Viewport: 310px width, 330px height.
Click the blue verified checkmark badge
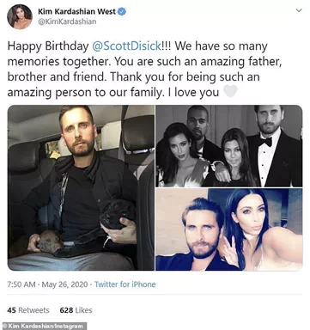click(123, 12)
